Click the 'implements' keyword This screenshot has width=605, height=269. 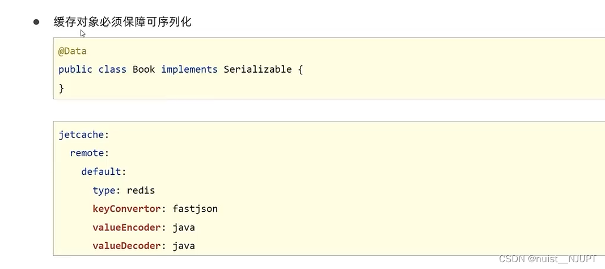[189, 70]
